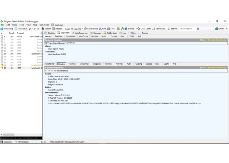Click the comment speech bubble icon

pos(16,29)
